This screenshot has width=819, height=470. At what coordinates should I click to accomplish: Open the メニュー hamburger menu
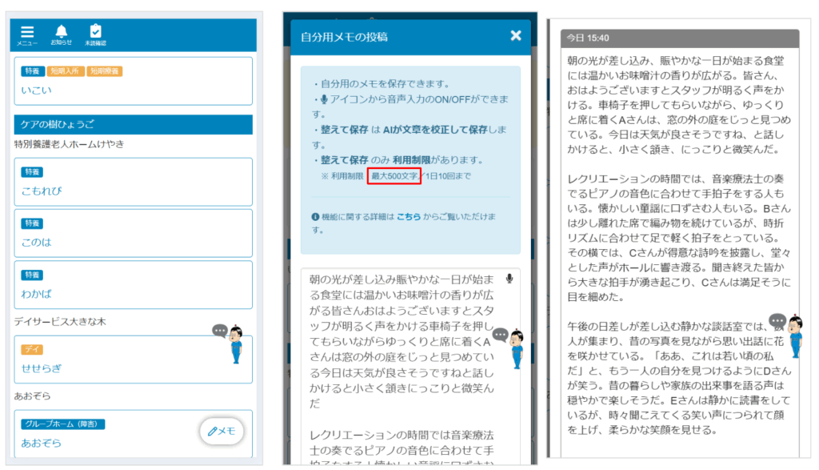[x=26, y=33]
